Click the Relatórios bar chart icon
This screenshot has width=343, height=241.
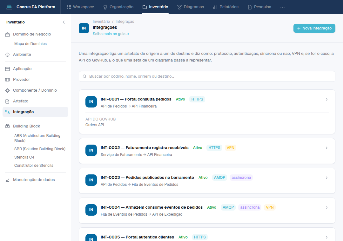[x=215, y=7]
